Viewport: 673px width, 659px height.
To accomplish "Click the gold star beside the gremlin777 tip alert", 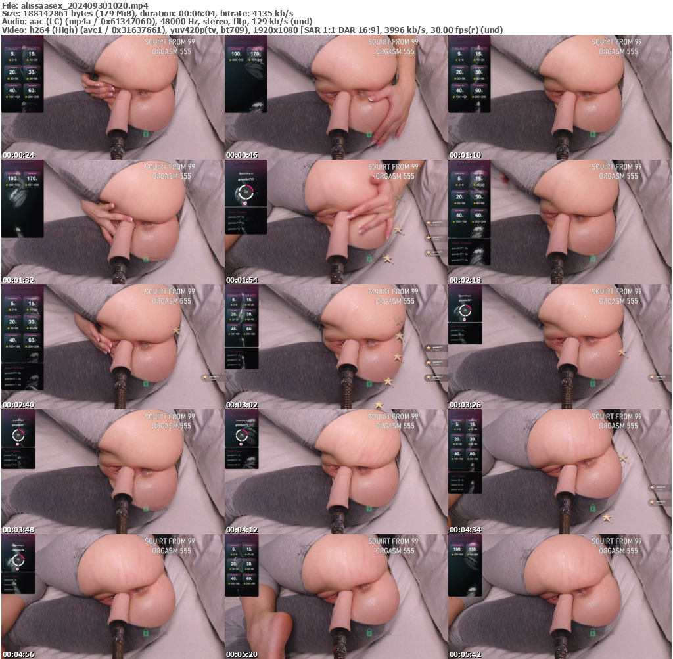I will click(x=429, y=223).
